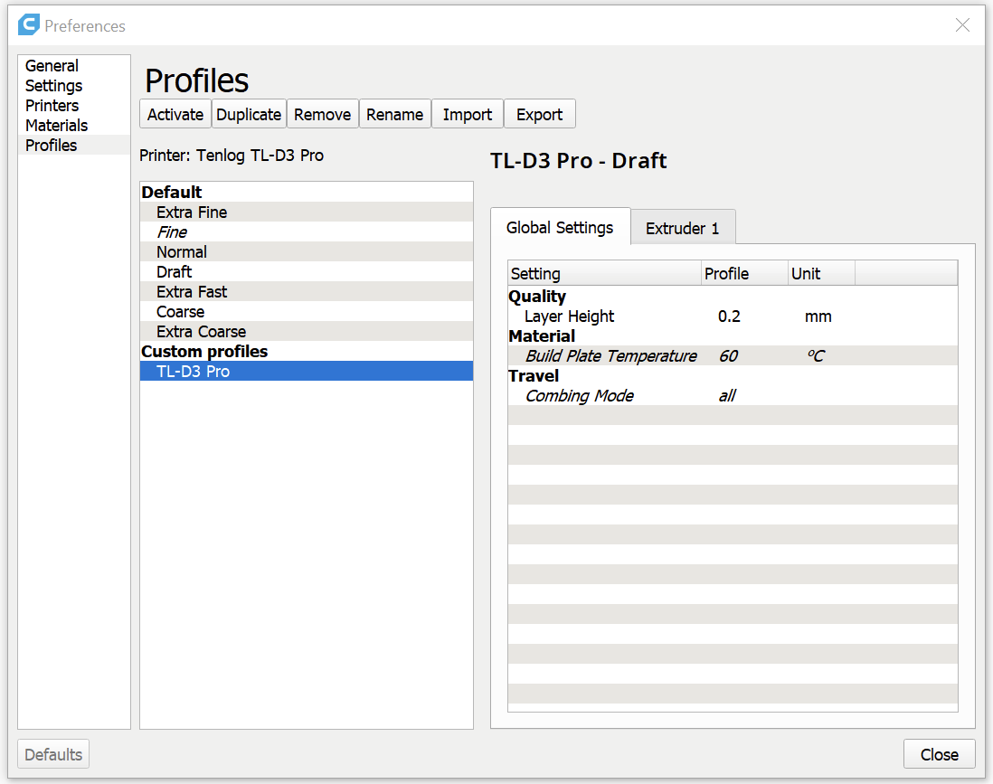Select the Coarse profile
993x784 pixels.
(307, 312)
